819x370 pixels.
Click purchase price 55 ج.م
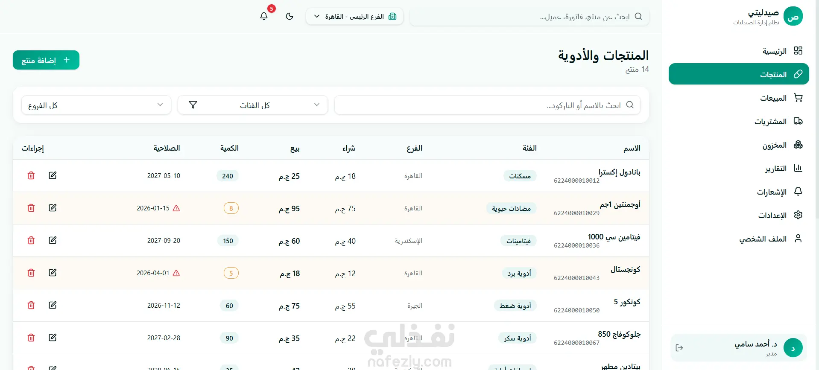(x=345, y=306)
